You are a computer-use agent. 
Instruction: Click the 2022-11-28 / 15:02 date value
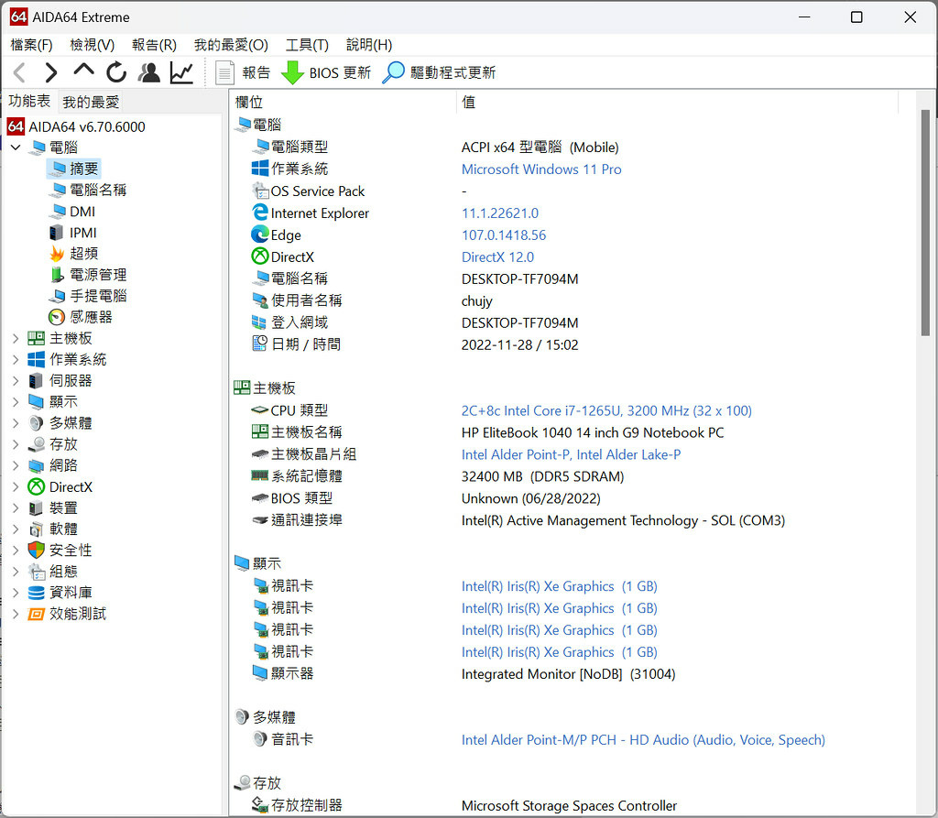[520, 345]
